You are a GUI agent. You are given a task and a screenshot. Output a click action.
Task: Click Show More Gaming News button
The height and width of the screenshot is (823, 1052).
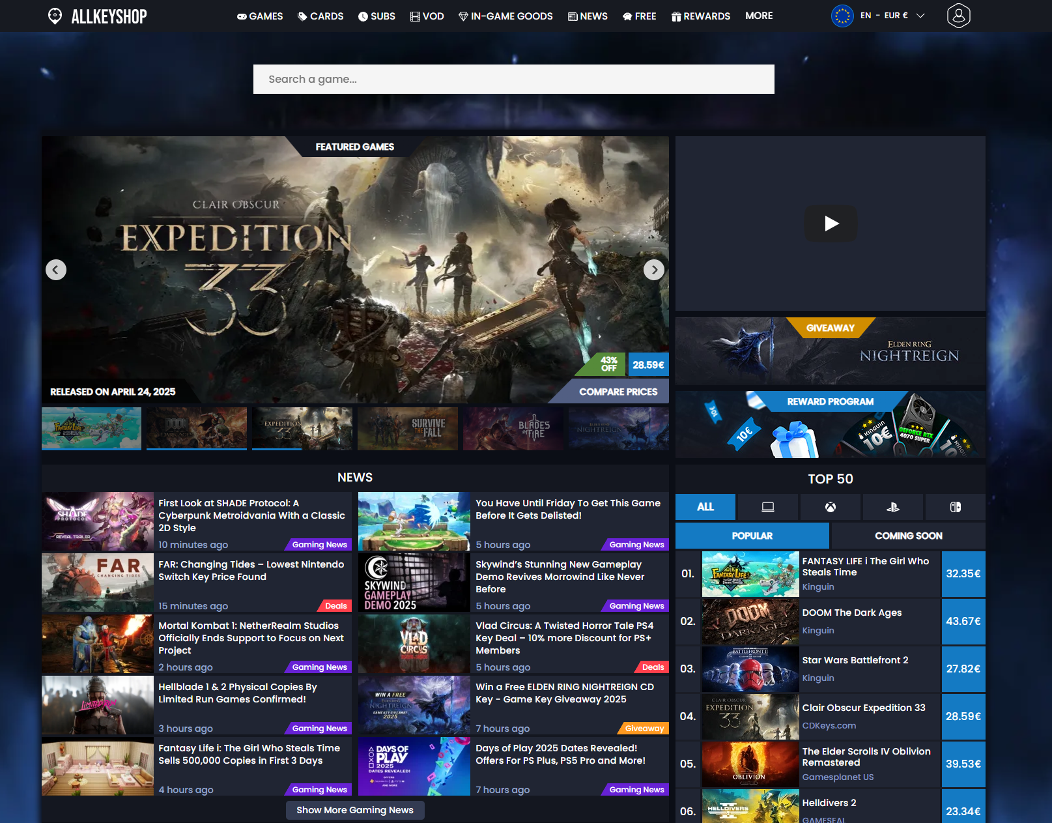point(355,810)
